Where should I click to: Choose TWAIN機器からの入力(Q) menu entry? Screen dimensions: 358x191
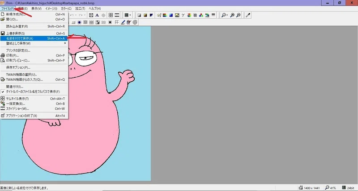pyautogui.click(x=34, y=79)
